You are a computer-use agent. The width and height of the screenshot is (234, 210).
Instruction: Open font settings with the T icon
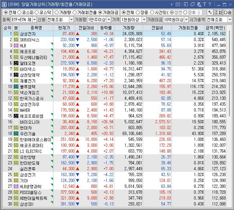coord(205,4)
